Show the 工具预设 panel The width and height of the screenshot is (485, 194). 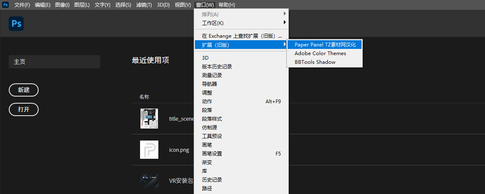pyautogui.click(x=241, y=136)
